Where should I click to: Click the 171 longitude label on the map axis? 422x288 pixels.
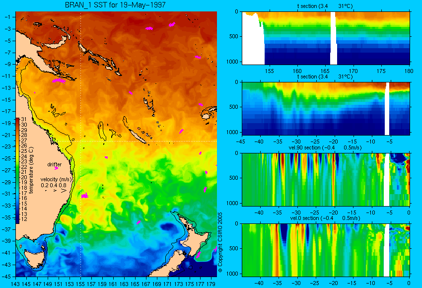(167, 284)
